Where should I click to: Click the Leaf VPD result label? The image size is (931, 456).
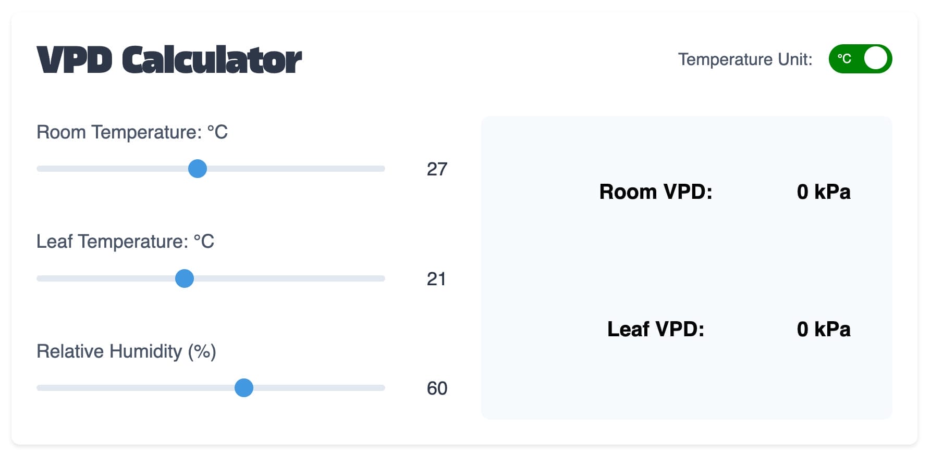[656, 329]
